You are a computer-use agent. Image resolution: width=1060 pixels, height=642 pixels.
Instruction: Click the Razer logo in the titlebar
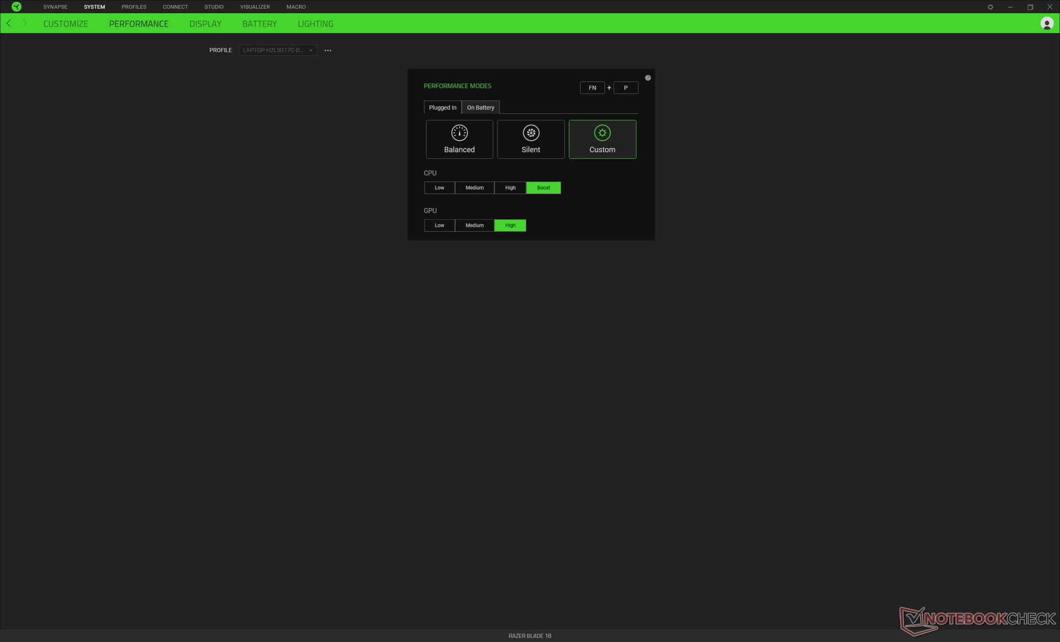(x=16, y=7)
